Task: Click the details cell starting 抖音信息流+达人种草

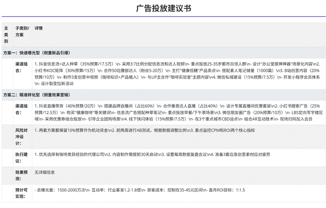Action: [179, 74]
